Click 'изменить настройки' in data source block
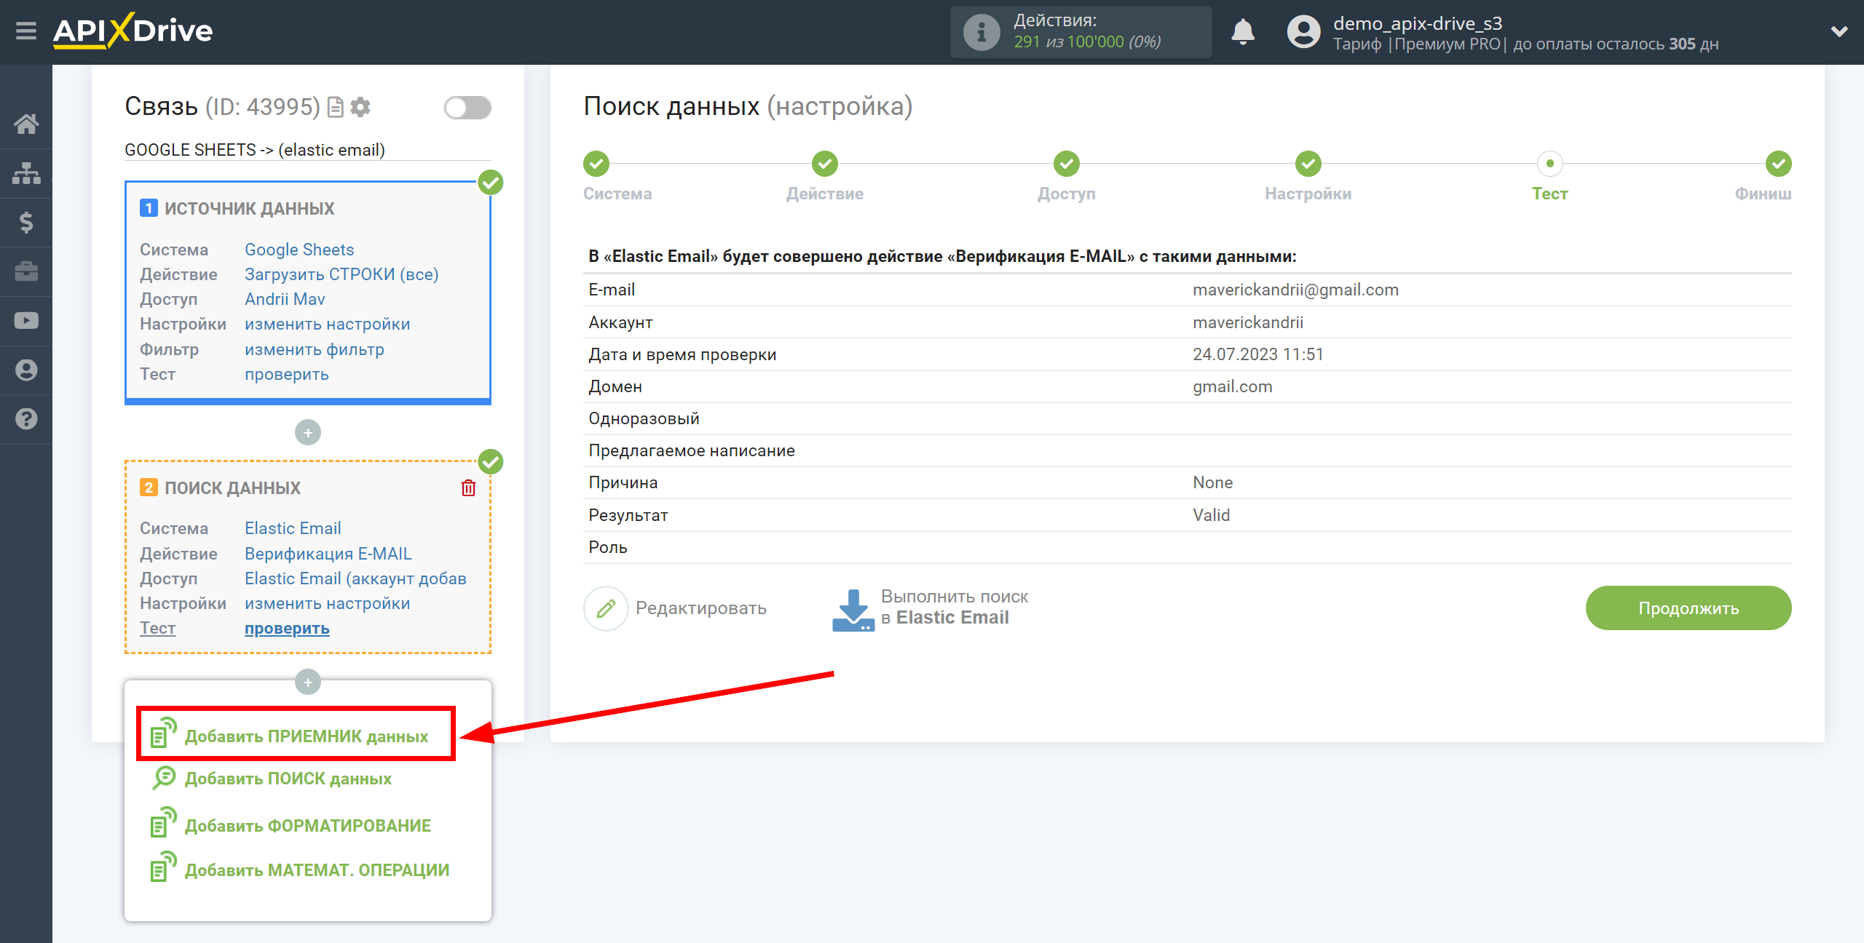 328,324
